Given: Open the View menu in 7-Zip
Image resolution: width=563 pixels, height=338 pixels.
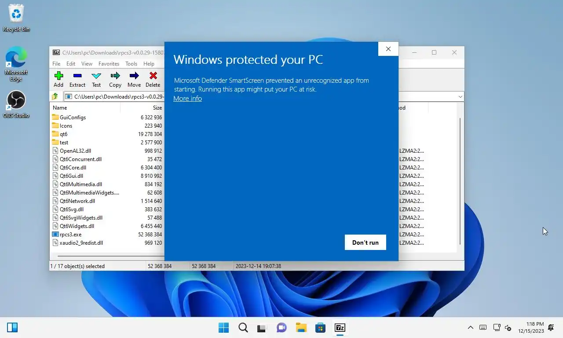Looking at the screenshot, I should [87, 64].
